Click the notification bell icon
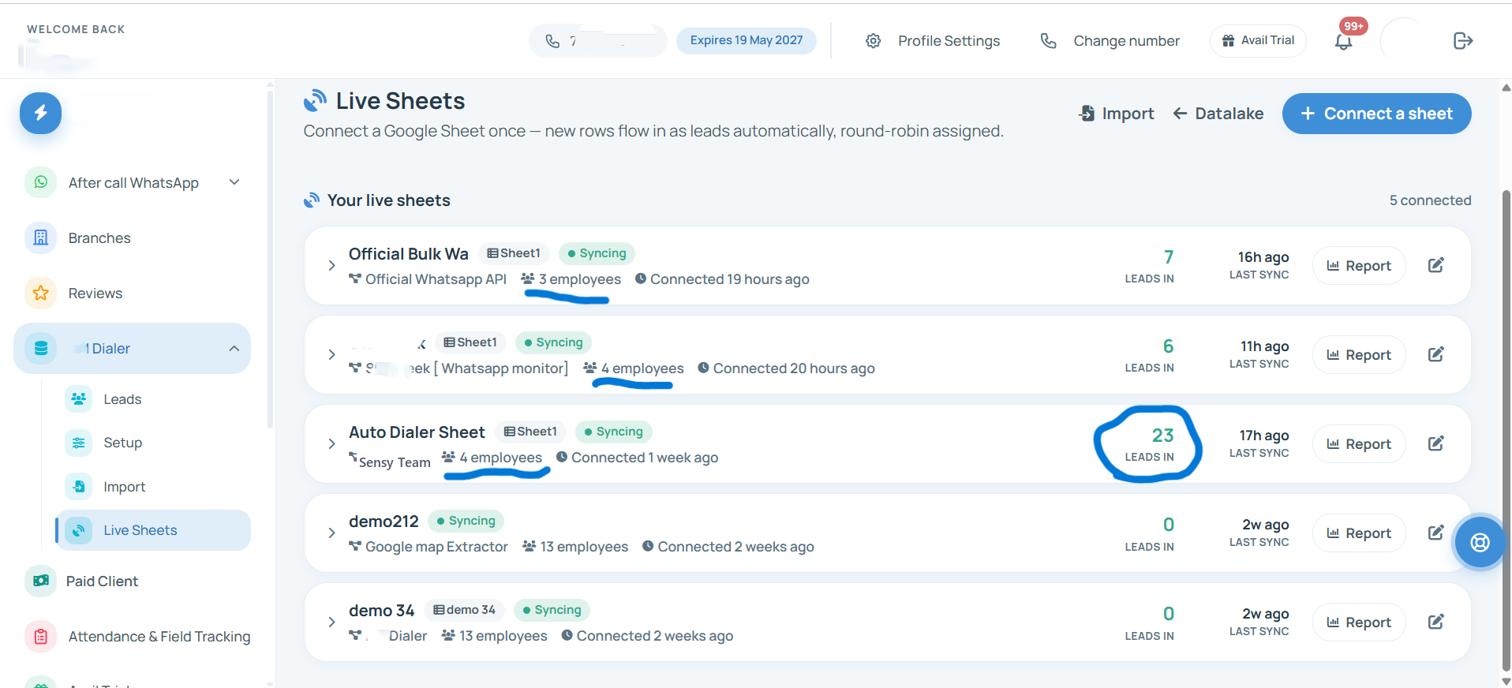 click(x=1343, y=41)
